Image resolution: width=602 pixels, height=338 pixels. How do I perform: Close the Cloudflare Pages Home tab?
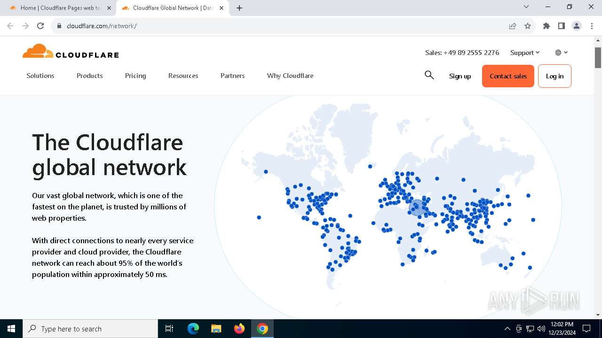[x=109, y=8]
